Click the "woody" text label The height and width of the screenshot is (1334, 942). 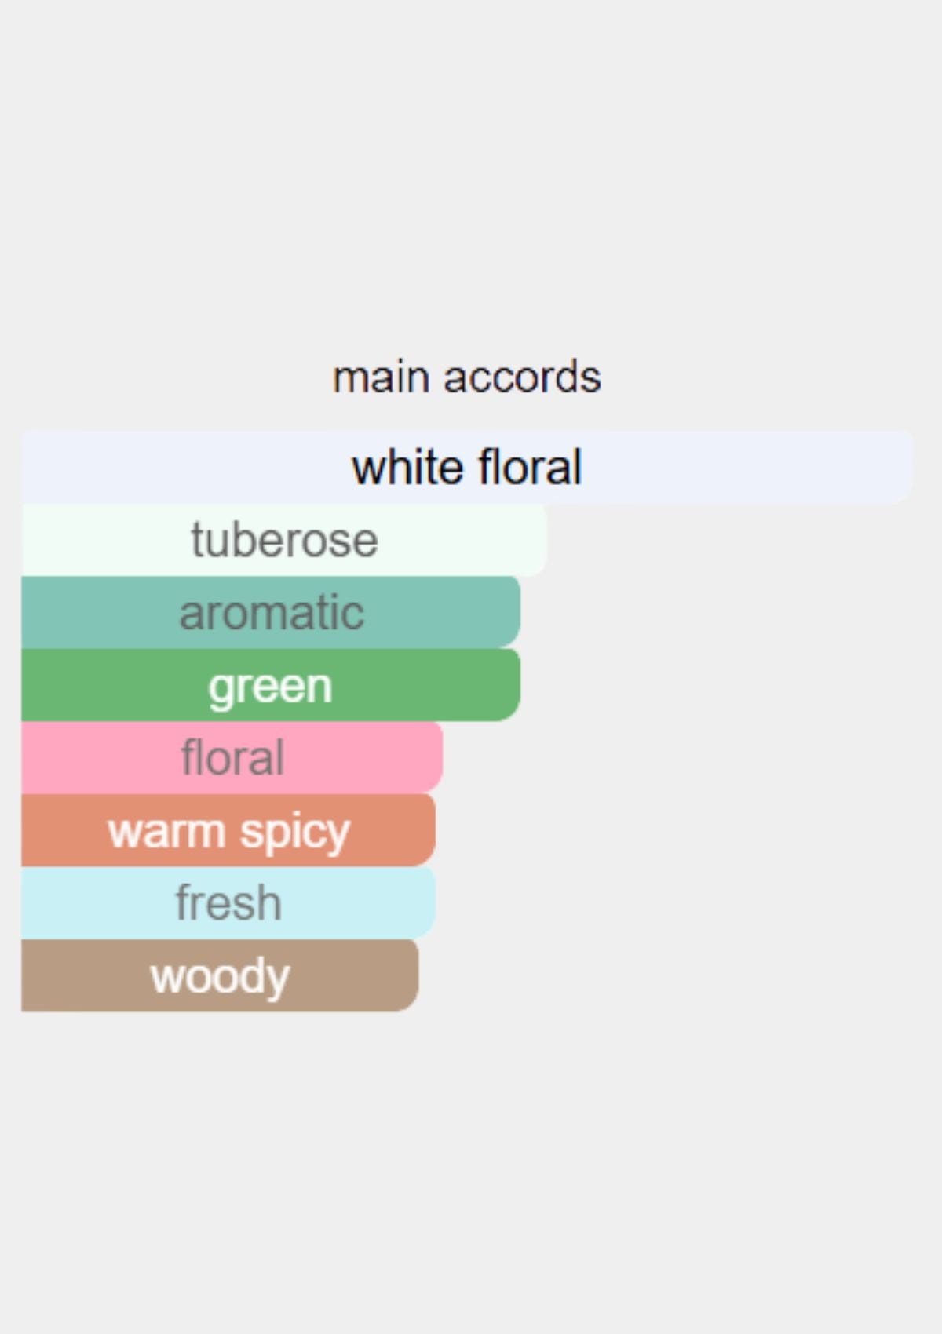220,977
